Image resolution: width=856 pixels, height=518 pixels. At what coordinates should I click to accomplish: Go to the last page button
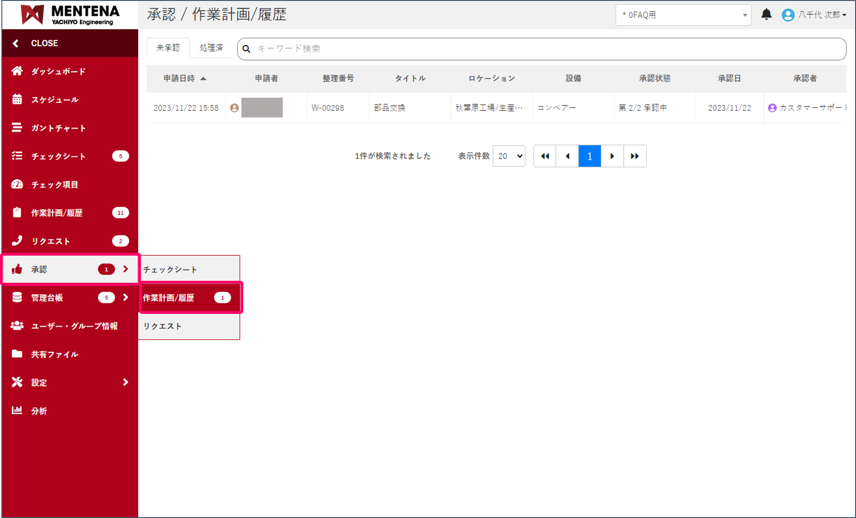[635, 156]
